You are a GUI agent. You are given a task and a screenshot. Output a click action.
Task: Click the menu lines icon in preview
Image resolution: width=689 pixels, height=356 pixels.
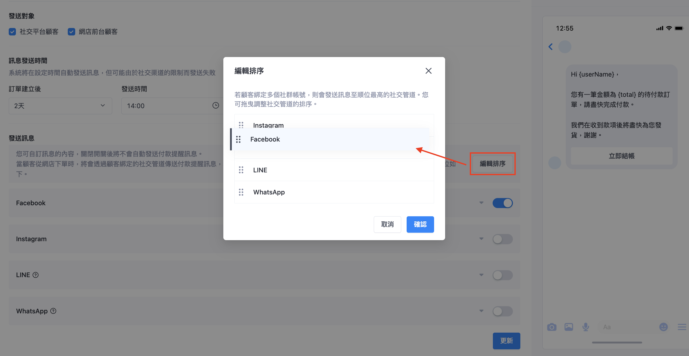pos(682,327)
